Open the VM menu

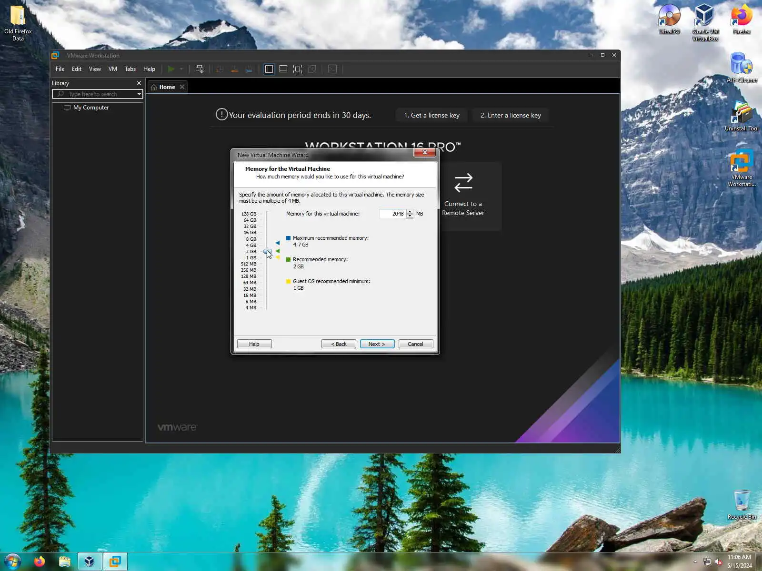pyautogui.click(x=113, y=69)
